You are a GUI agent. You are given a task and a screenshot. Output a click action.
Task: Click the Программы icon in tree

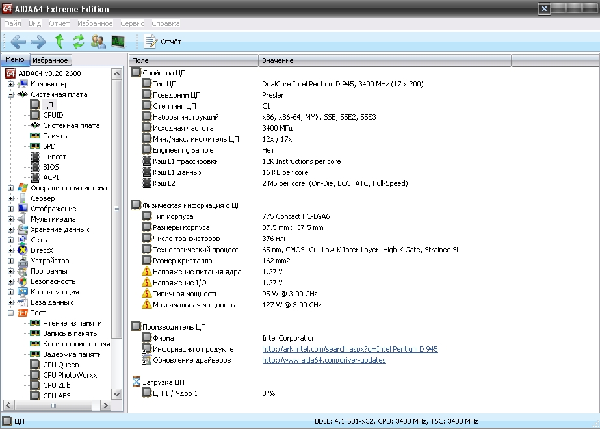click(23, 271)
